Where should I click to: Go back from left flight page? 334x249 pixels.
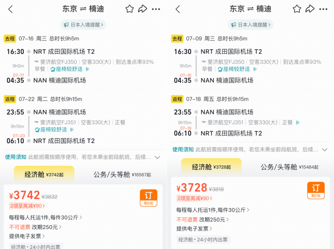(x=10, y=9)
